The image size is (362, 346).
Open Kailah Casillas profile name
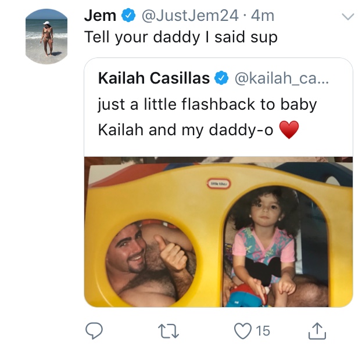pyautogui.click(x=154, y=78)
